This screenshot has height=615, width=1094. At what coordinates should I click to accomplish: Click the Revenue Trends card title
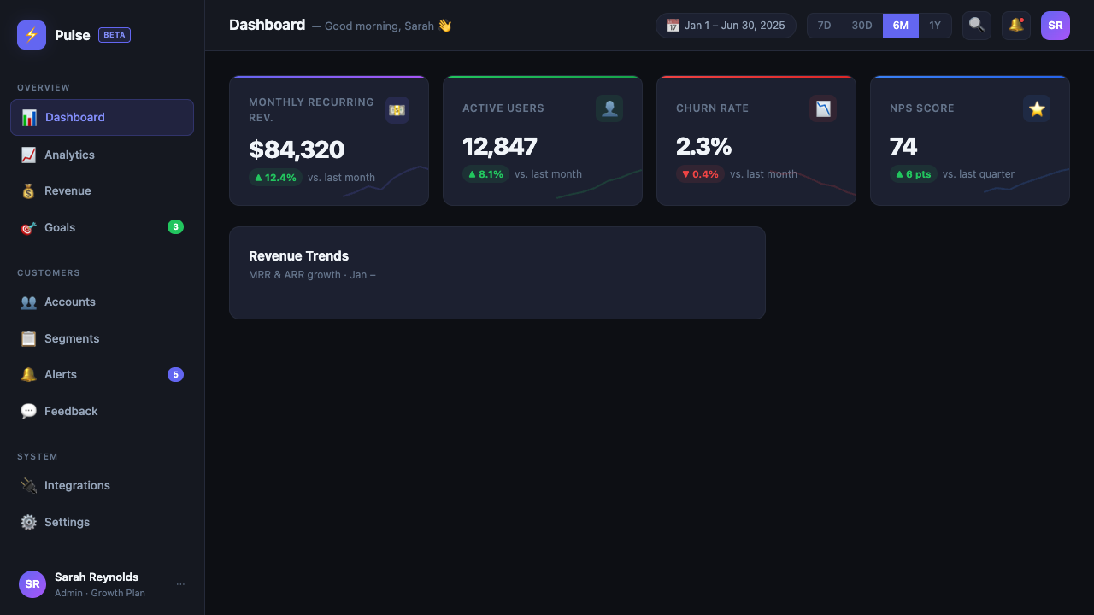coord(298,255)
